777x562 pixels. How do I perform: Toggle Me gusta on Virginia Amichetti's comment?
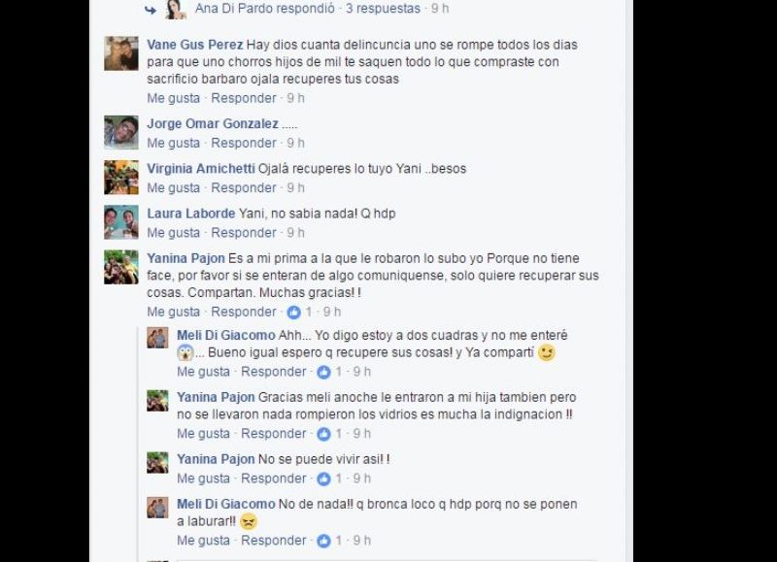pos(174,187)
